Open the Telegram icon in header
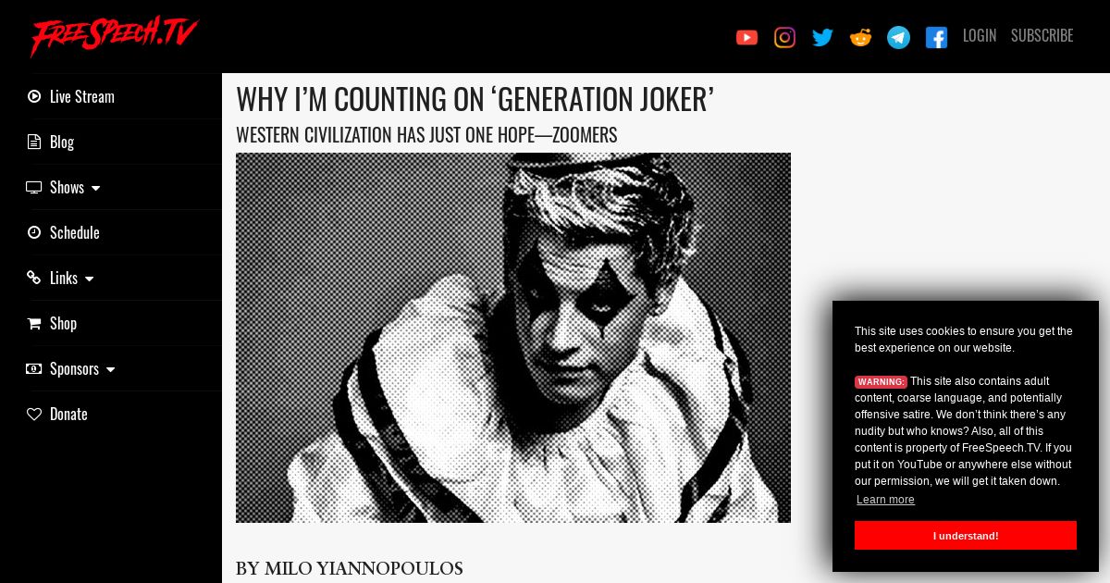Screen dimensions: 1110x583 pos(898,37)
